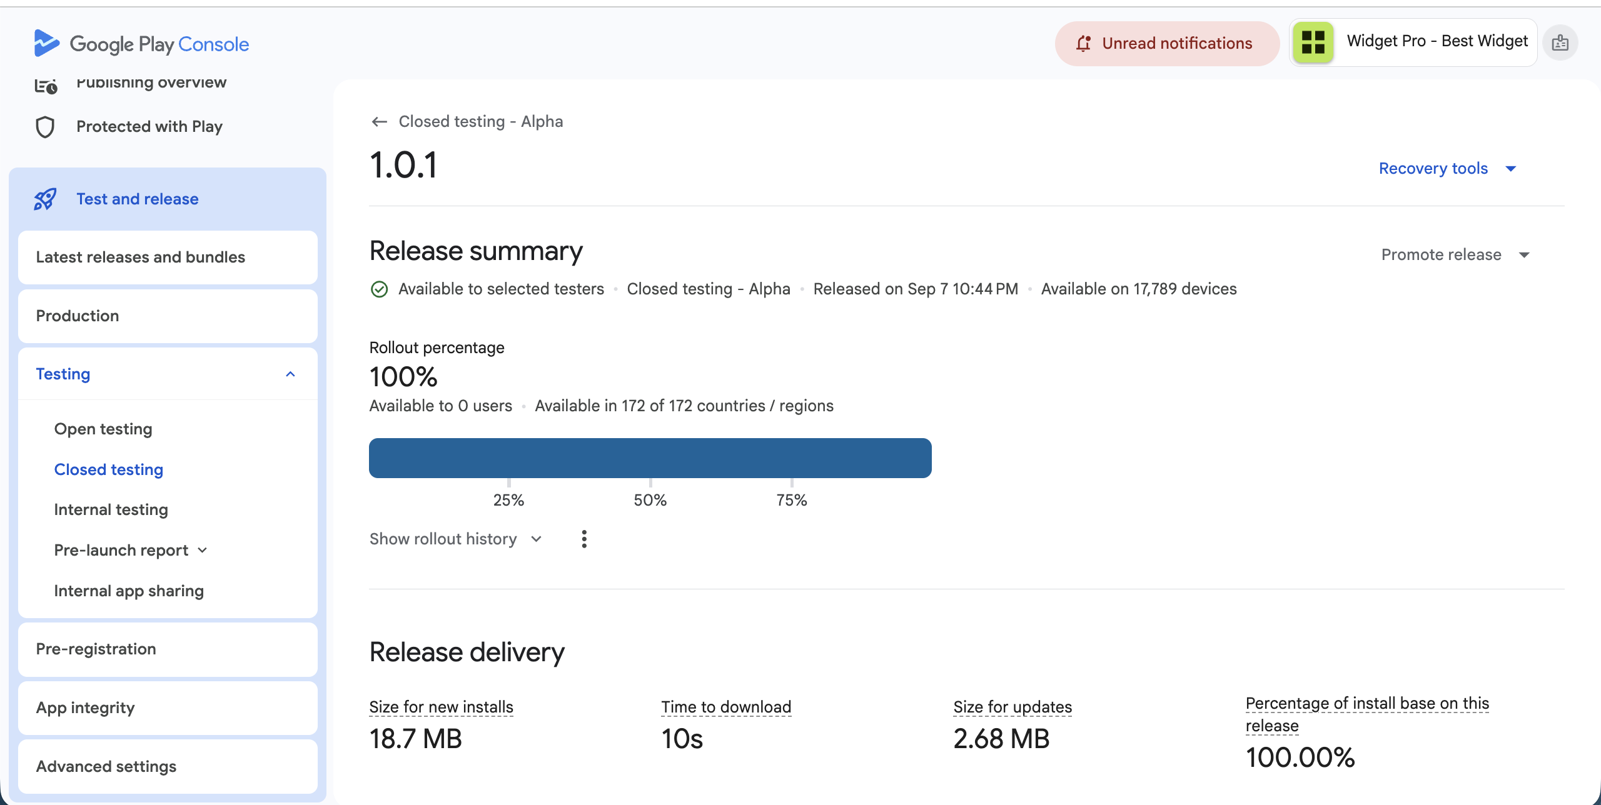The width and height of the screenshot is (1601, 805).
Task: Click the notification bell icon
Action: click(1084, 43)
